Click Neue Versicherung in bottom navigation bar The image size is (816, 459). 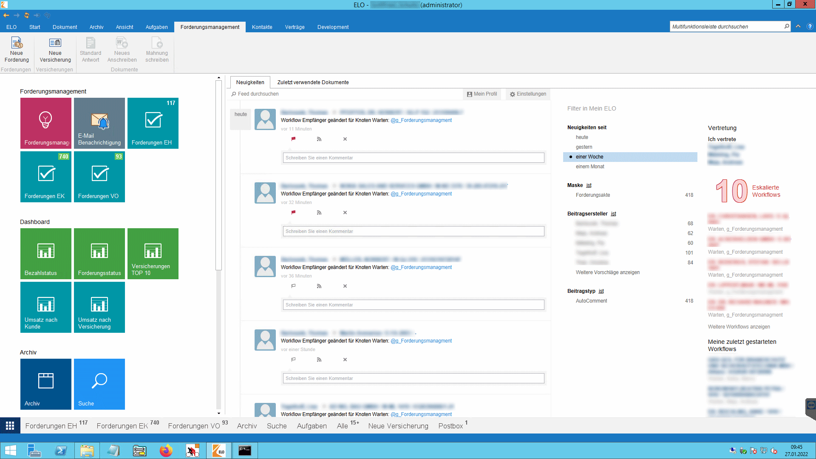[x=398, y=426]
